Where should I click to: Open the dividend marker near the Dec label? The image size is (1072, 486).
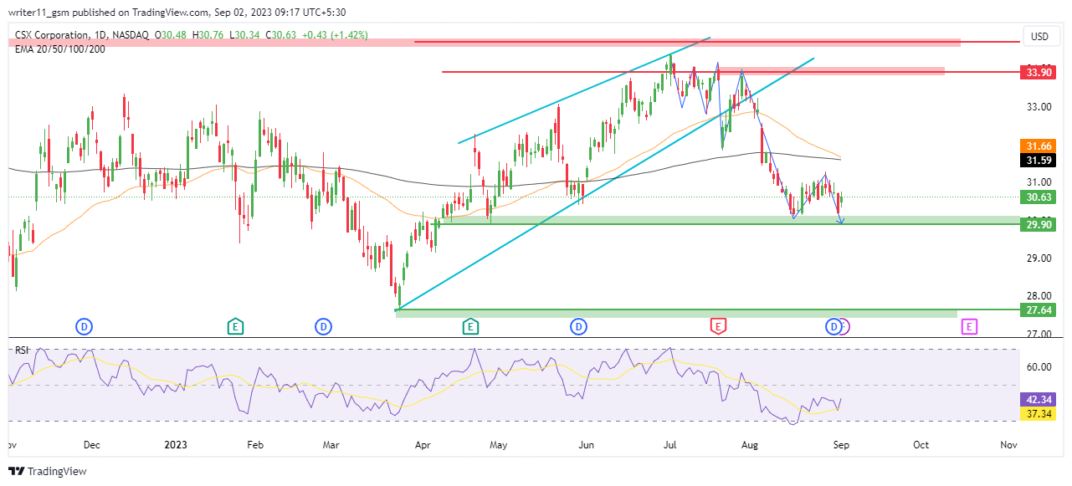coord(84,326)
